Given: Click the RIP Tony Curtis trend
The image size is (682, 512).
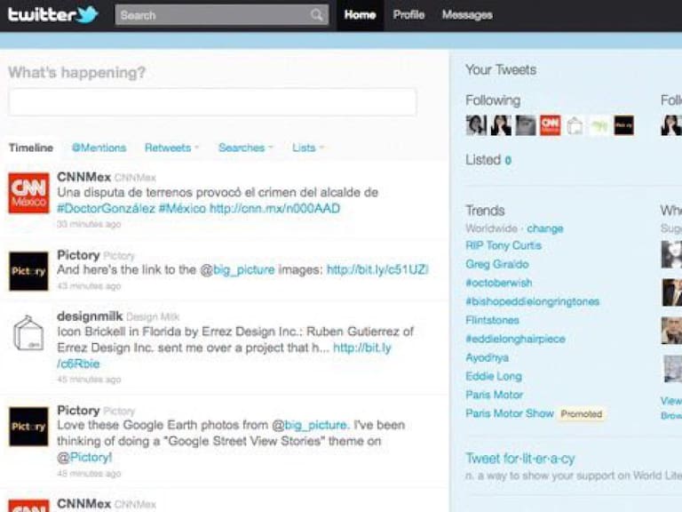Looking at the screenshot, I should (503, 245).
